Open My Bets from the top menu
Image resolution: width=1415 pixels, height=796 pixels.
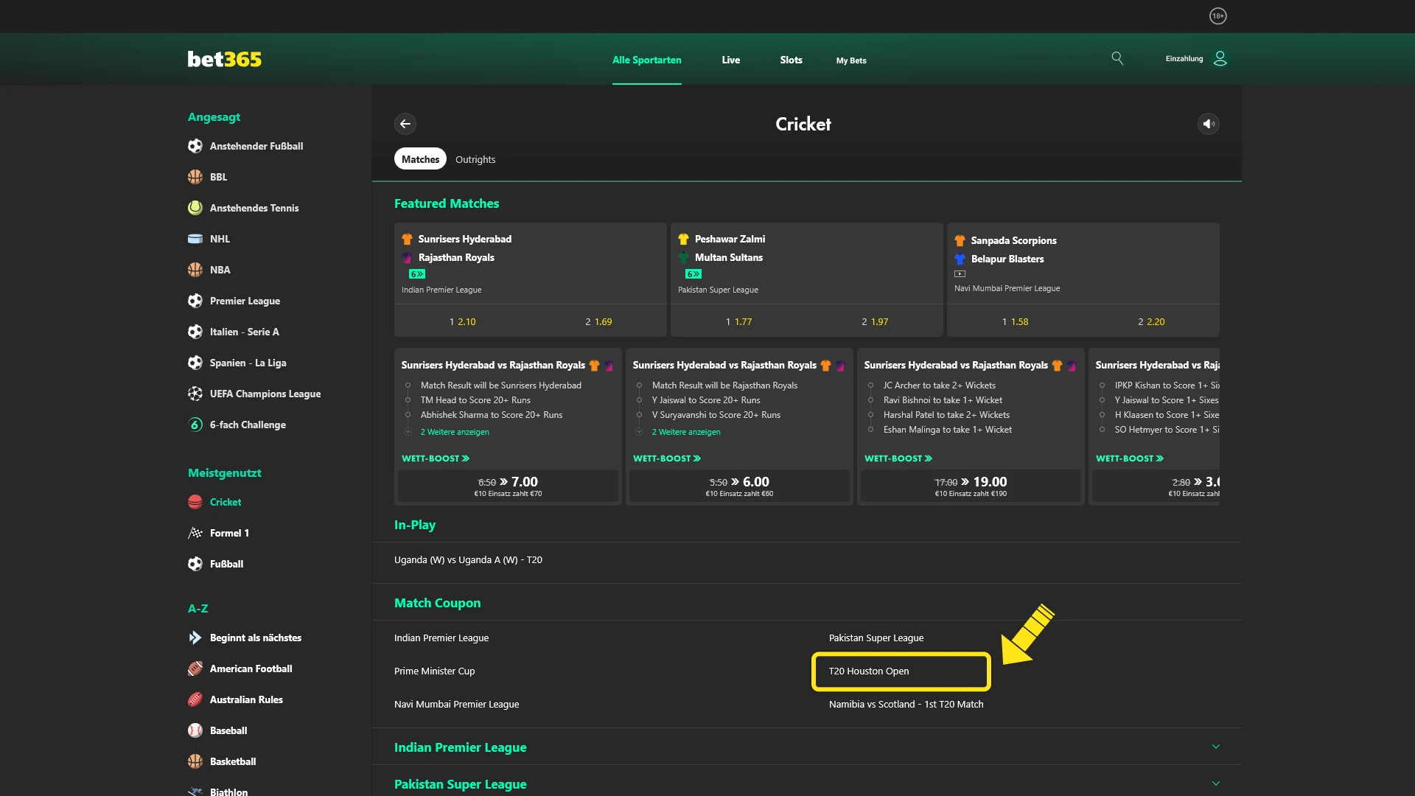coord(850,60)
